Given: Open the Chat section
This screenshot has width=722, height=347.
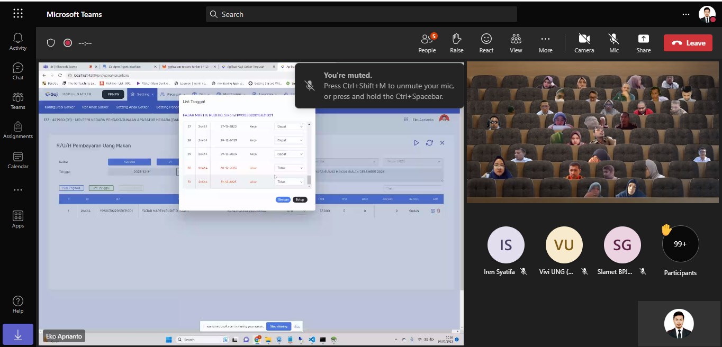Looking at the screenshot, I should click(x=18, y=71).
